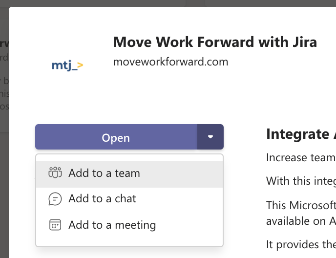Expand the dropdown arrow next to Open
The image size is (336, 258).
(210, 137)
